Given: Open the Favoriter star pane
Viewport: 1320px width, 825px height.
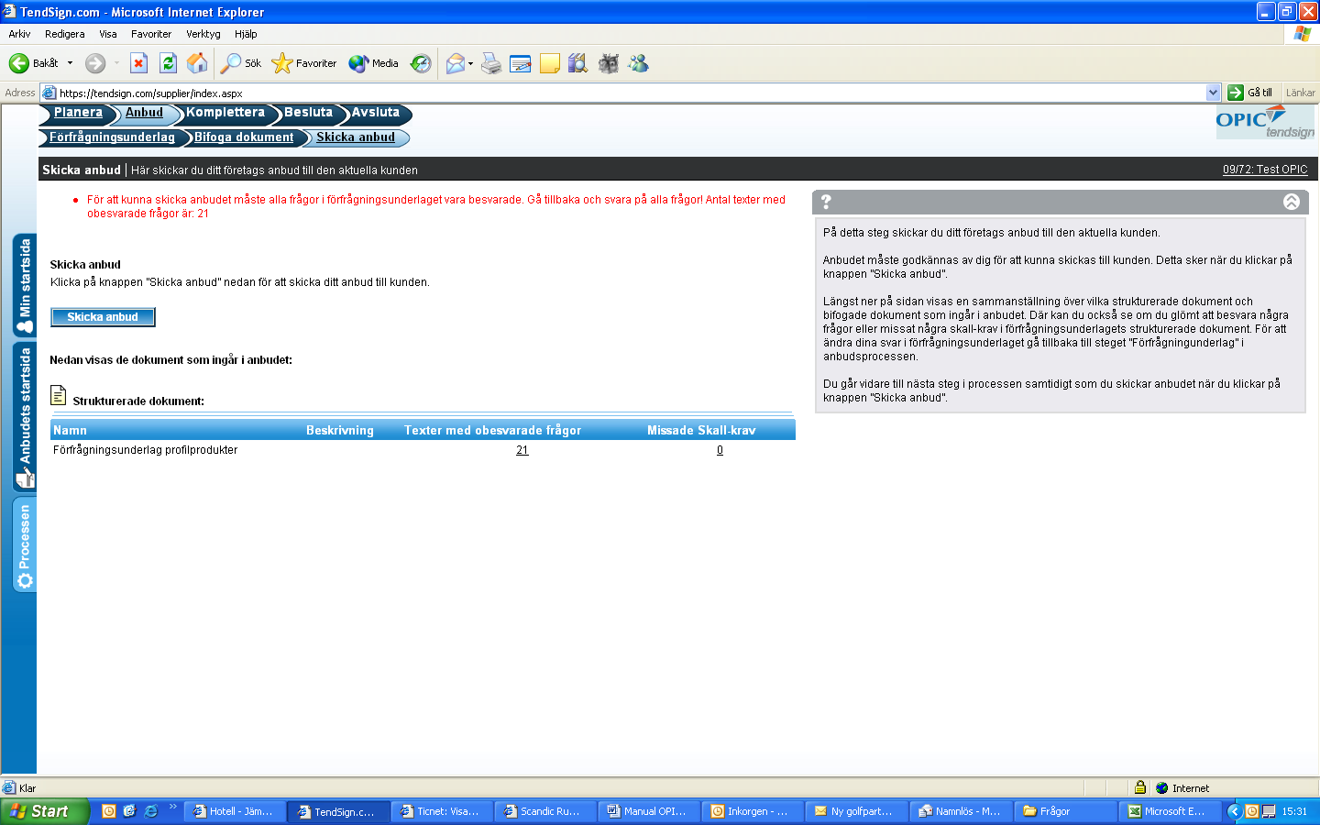Looking at the screenshot, I should [x=304, y=63].
